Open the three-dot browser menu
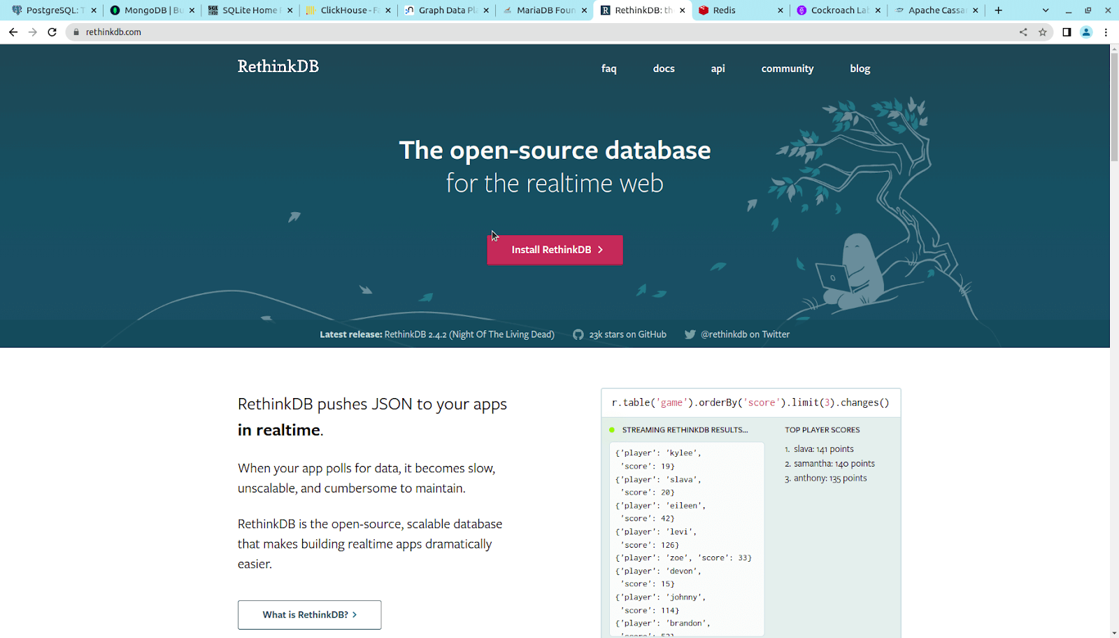Image resolution: width=1119 pixels, height=638 pixels. 1105,31
